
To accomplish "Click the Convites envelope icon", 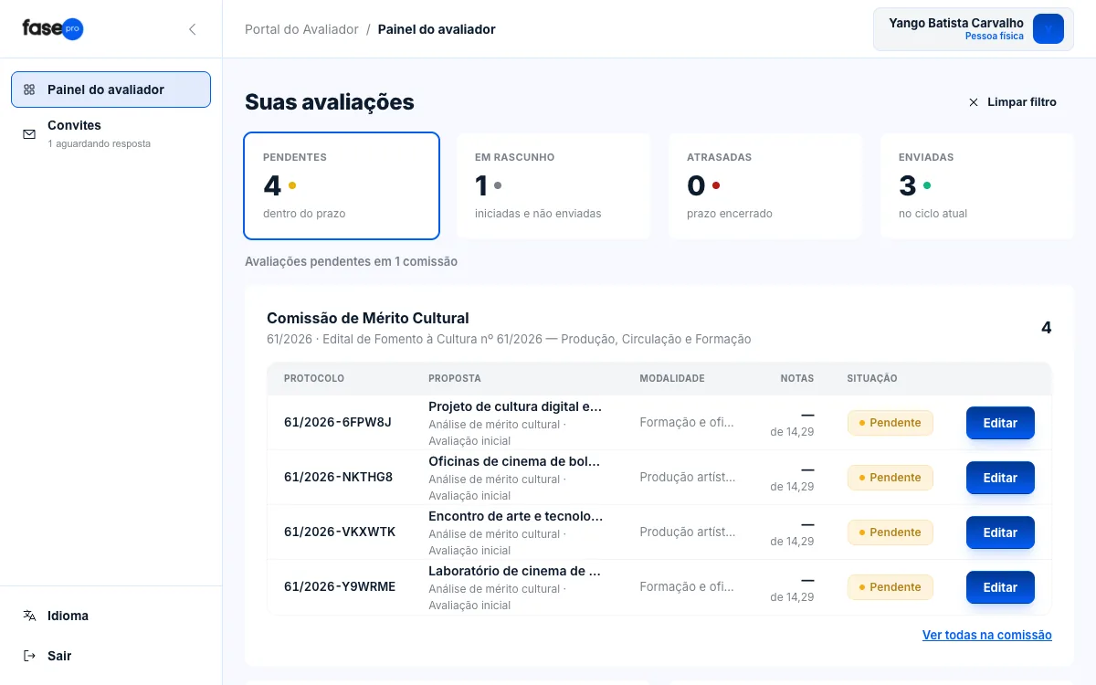I will (29, 134).
